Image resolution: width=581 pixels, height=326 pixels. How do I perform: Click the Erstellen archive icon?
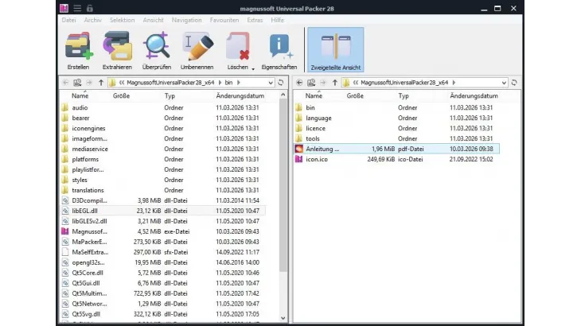(78, 47)
